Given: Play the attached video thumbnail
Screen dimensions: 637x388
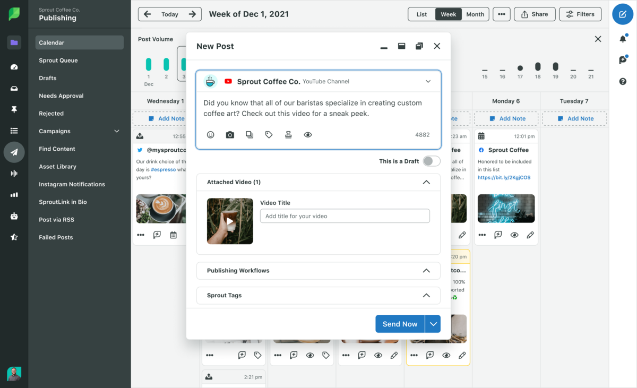Looking at the screenshot, I should (x=230, y=221).
